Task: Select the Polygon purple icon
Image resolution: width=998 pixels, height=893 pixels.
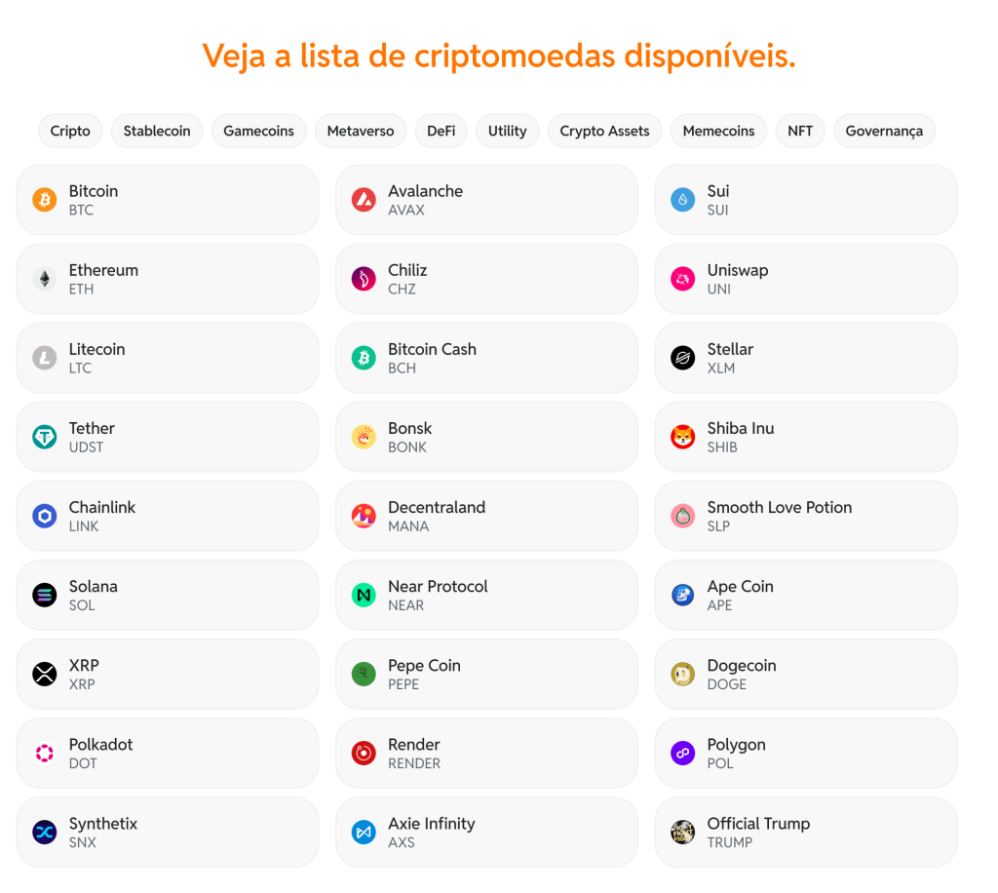Action: 681,753
